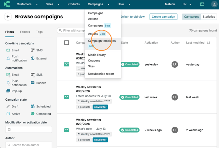This screenshot has height=148, width=219.
Task: Filter one-time campaigns by External
Action: pyautogui.click(x=39, y=58)
